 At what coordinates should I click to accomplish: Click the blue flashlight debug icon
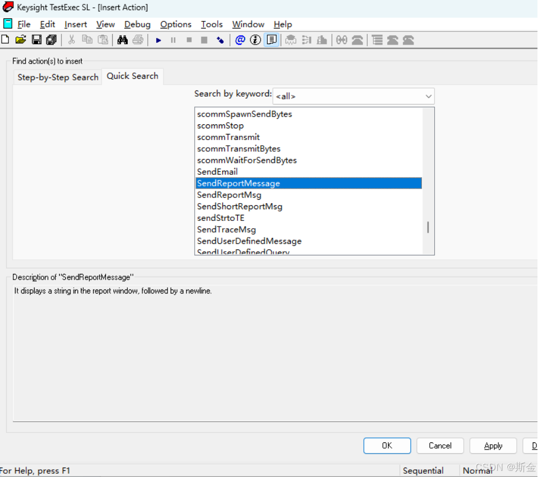[220, 40]
